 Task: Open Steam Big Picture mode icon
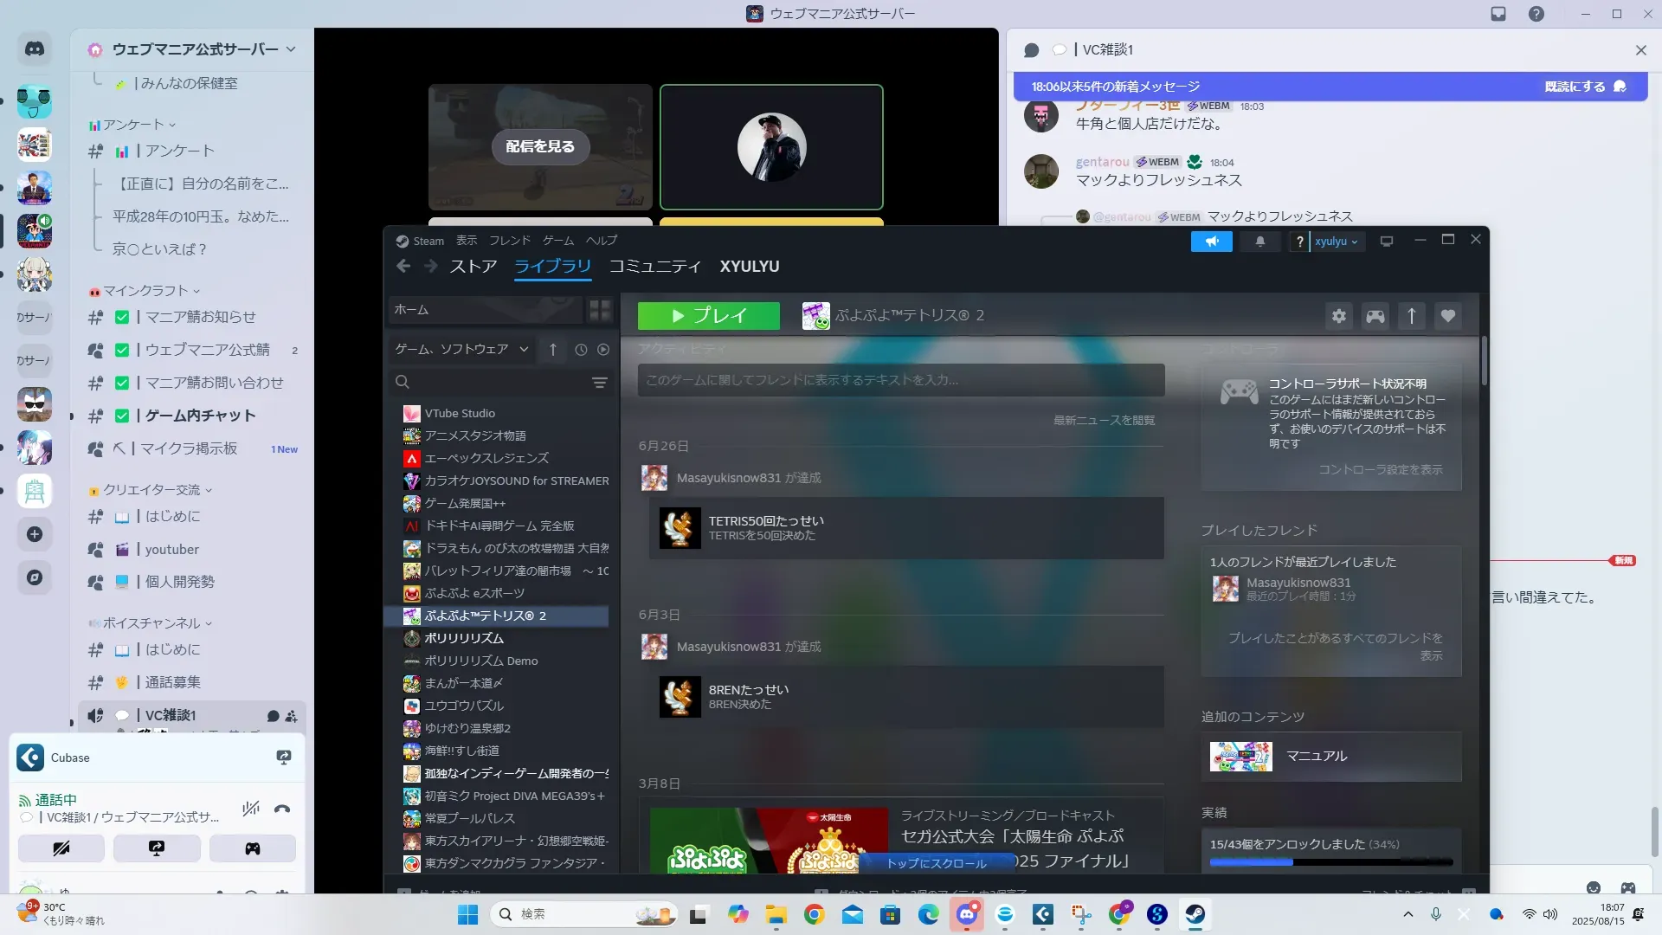pos(1387,242)
